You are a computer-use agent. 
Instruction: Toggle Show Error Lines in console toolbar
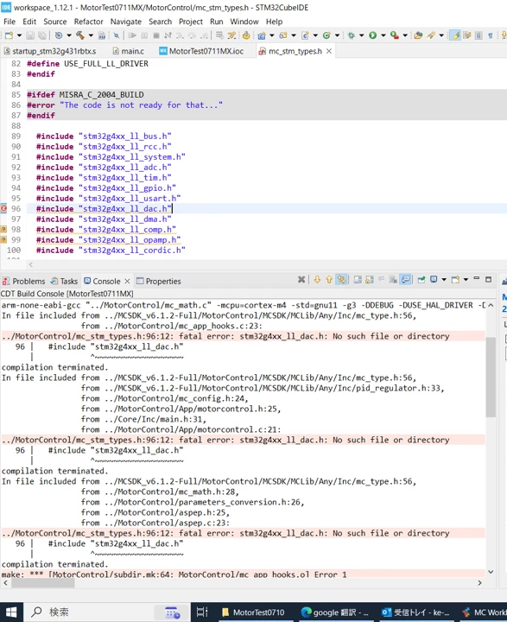click(341, 280)
